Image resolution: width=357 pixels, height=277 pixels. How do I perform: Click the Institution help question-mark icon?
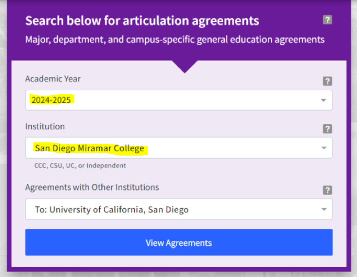[x=327, y=129]
